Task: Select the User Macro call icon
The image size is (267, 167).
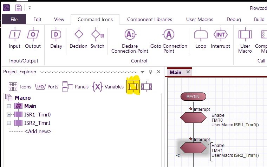Action: (245, 41)
